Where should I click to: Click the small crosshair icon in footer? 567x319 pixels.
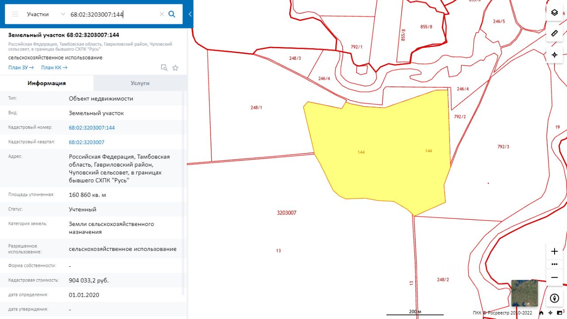click(550, 312)
